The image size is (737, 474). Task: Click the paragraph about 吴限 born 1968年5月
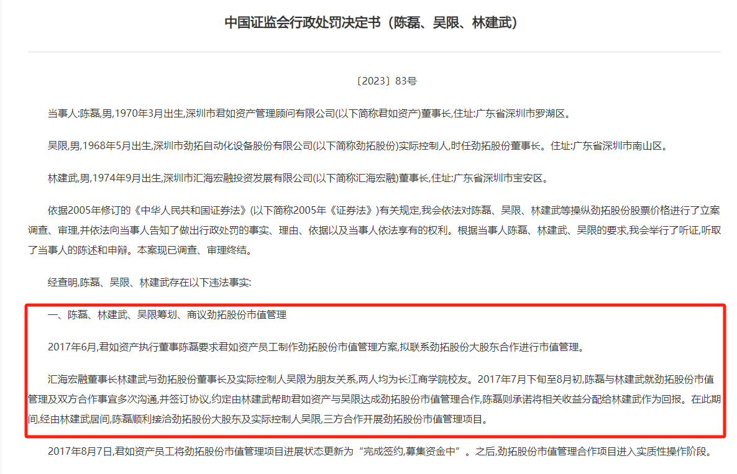click(x=358, y=145)
